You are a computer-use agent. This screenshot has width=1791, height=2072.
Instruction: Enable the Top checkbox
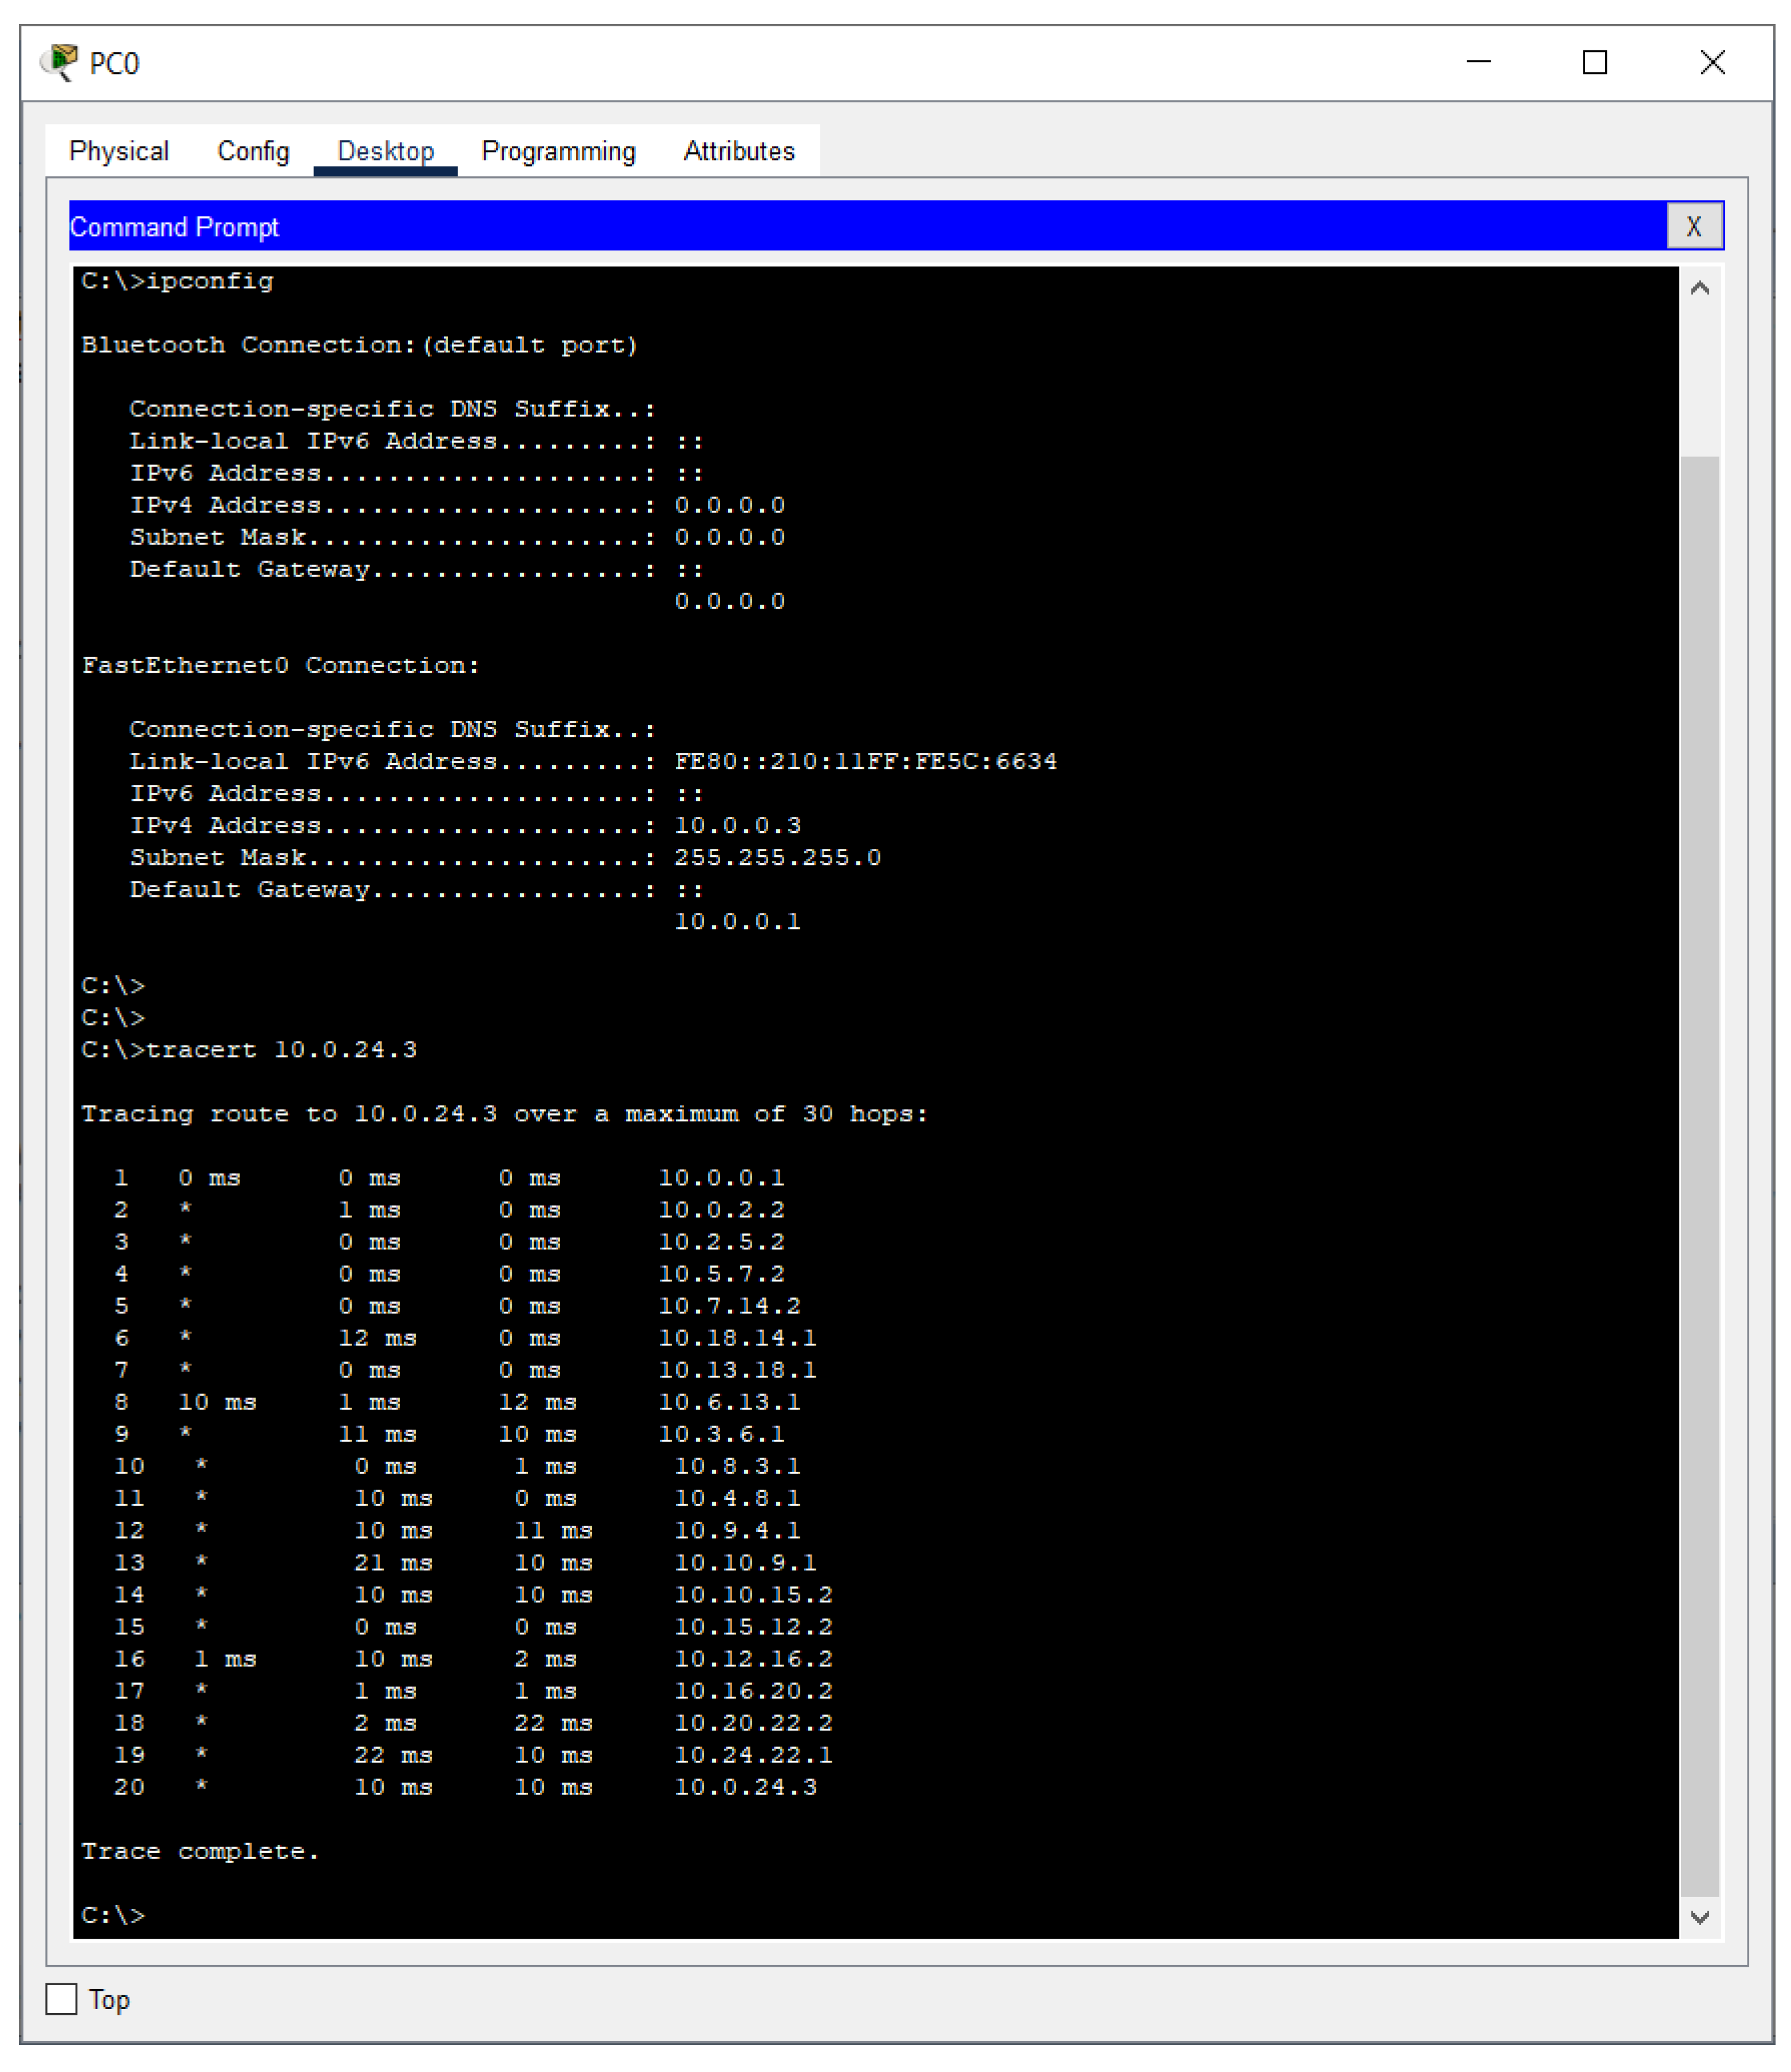click(x=61, y=1998)
